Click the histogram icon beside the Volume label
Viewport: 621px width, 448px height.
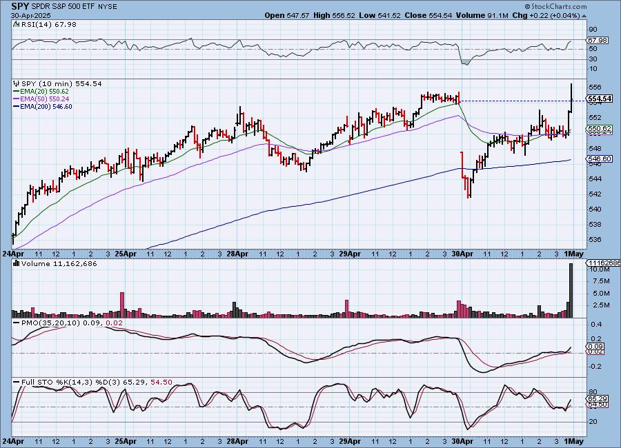17,263
